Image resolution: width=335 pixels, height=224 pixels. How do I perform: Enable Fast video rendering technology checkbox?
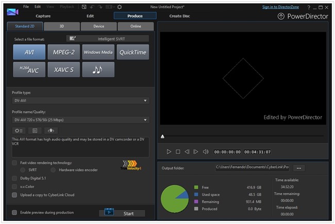point(14,163)
